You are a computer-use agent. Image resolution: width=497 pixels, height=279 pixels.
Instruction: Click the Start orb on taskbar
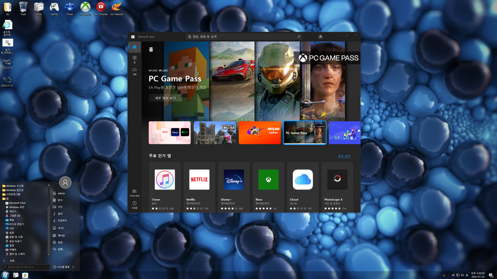[x=5, y=275]
